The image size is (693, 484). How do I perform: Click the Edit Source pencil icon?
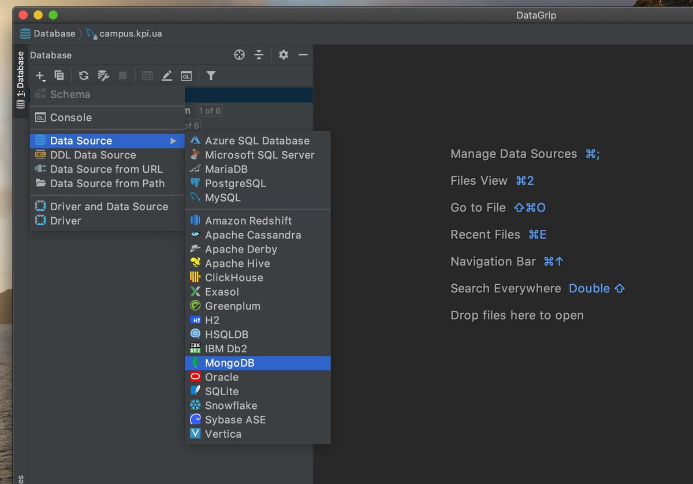[167, 76]
